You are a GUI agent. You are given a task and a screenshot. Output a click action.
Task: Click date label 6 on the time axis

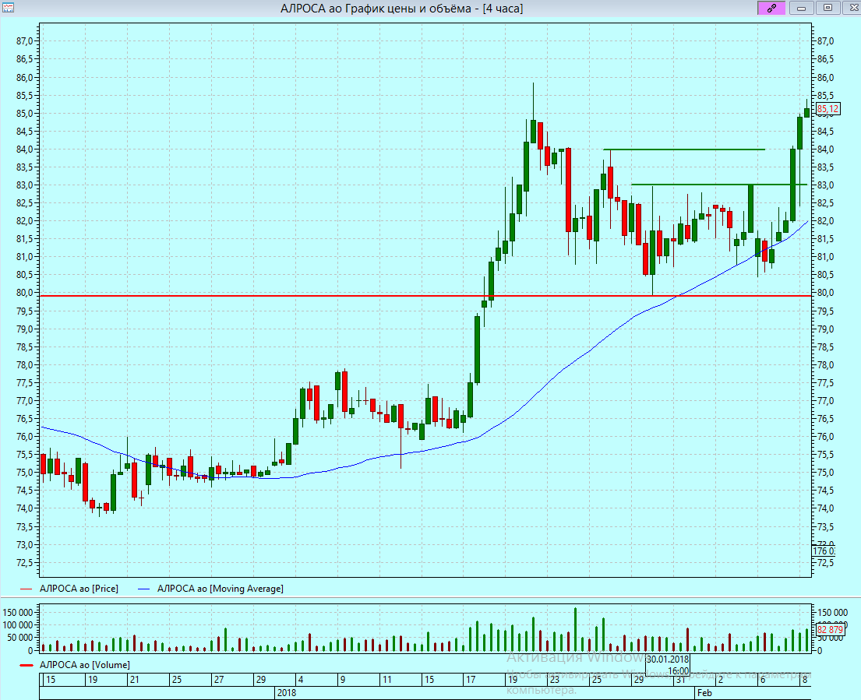click(763, 680)
